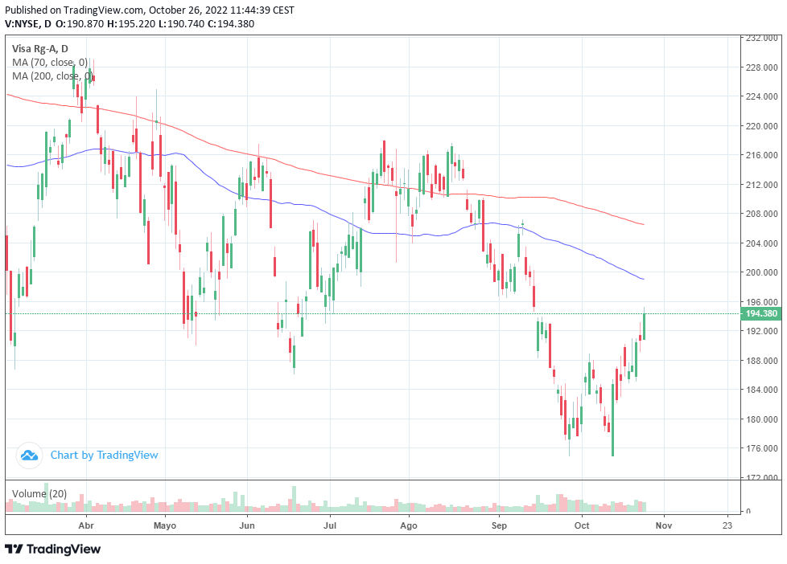Image resolution: width=787 pixels, height=564 pixels.
Task: Select the 'Visa Rg-A, D' symbol label
Action: [40, 49]
